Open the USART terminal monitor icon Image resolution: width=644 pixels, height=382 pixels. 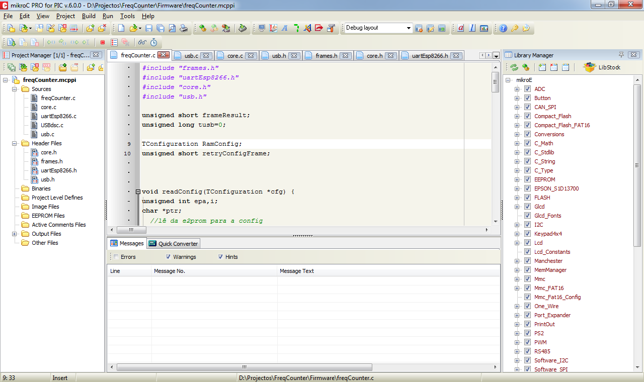(x=262, y=28)
